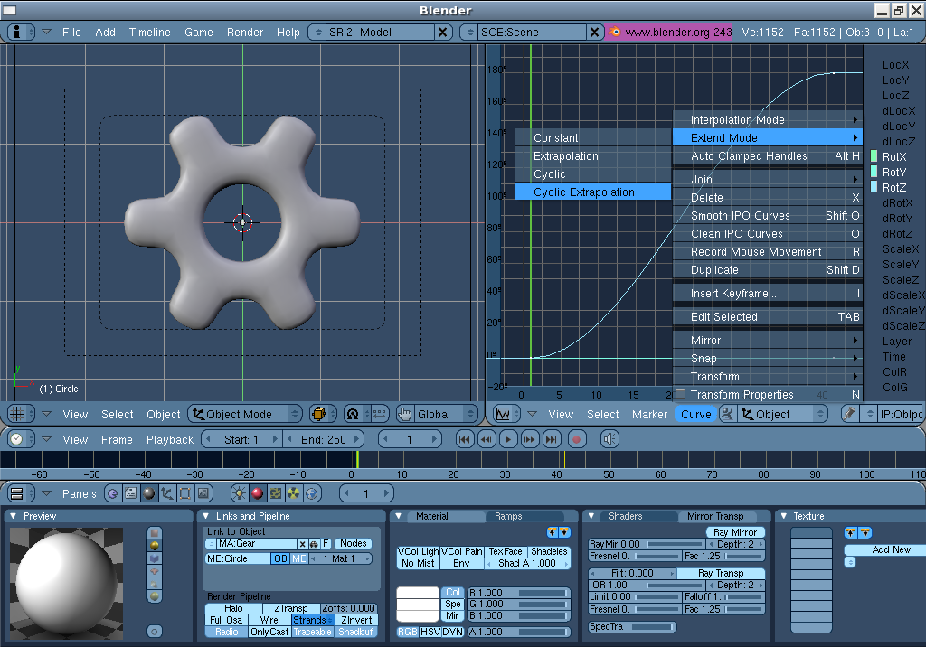
Task: Toggle the Wire render option
Action: [269, 620]
